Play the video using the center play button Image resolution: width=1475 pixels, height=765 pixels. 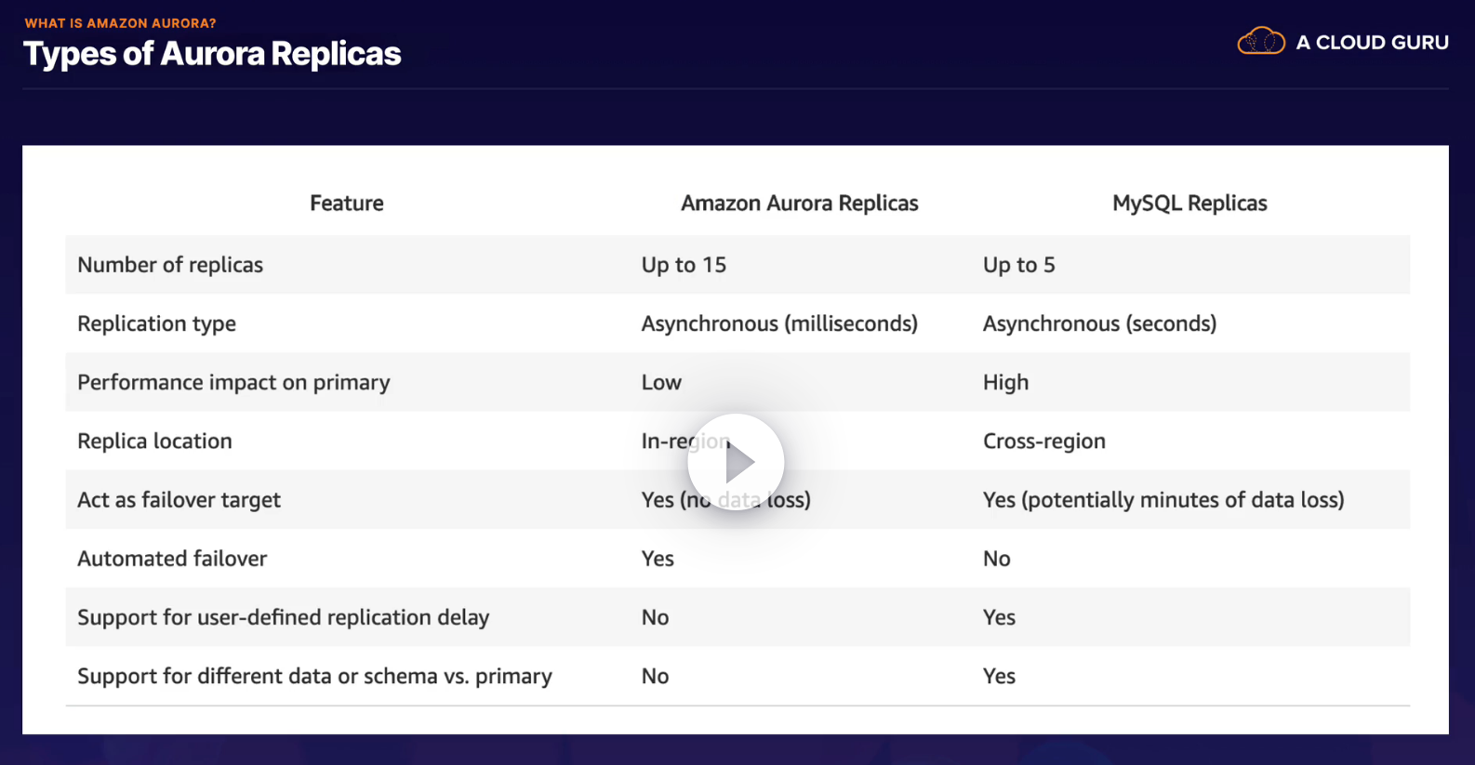coord(736,462)
